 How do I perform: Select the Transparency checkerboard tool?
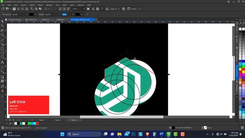click(2, 81)
